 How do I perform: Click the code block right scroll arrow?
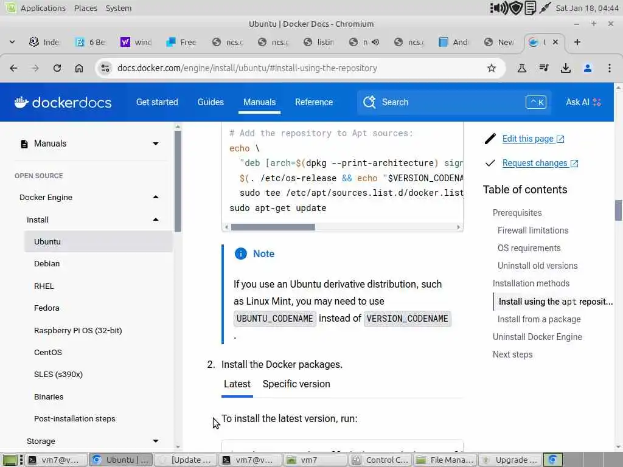point(459,227)
